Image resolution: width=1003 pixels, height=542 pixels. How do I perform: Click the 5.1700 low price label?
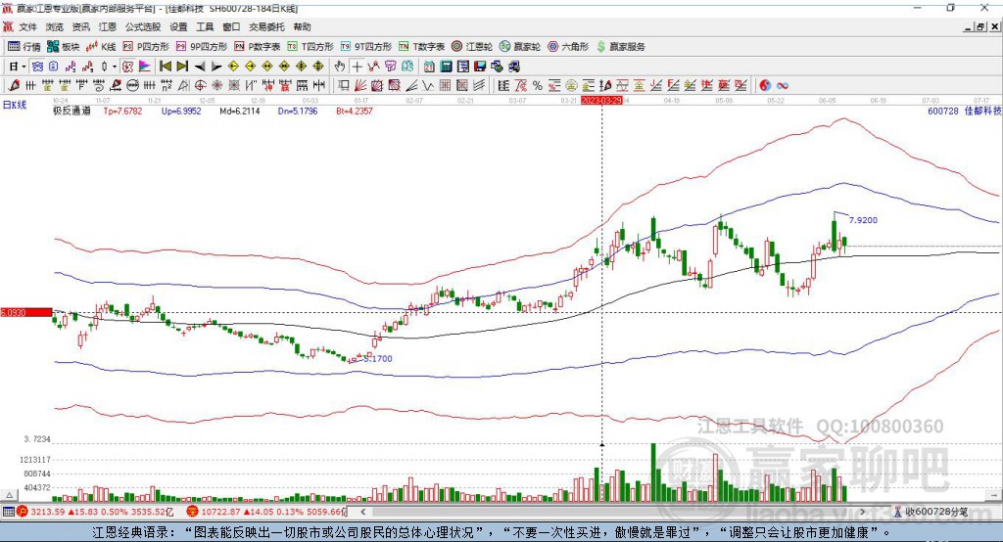(378, 359)
